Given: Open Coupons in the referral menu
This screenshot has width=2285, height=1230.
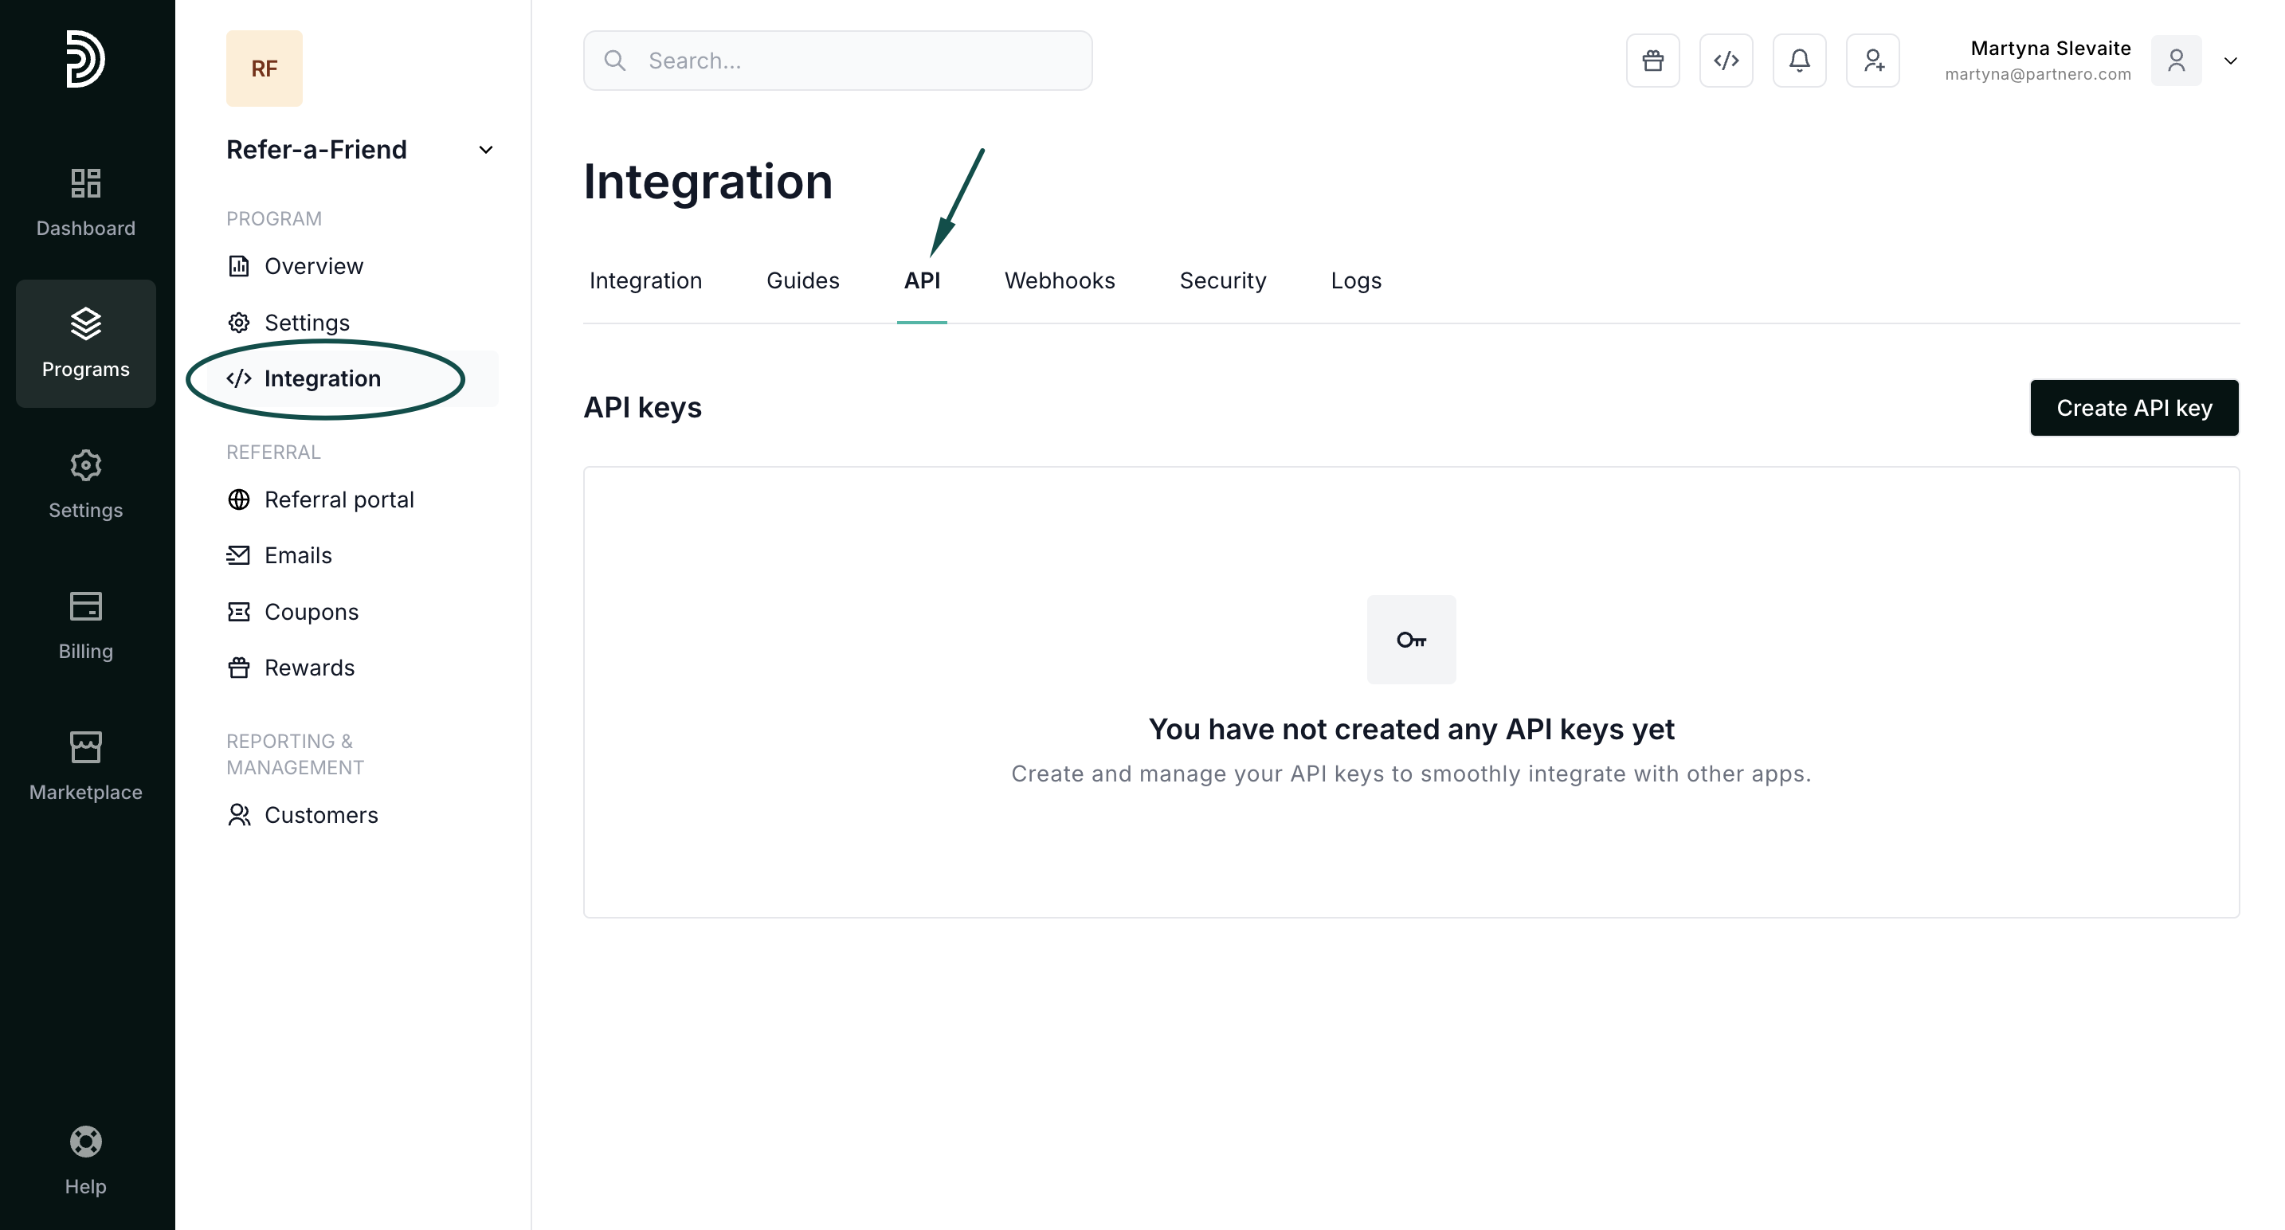Looking at the screenshot, I should pyautogui.click(x=311, y=612).
